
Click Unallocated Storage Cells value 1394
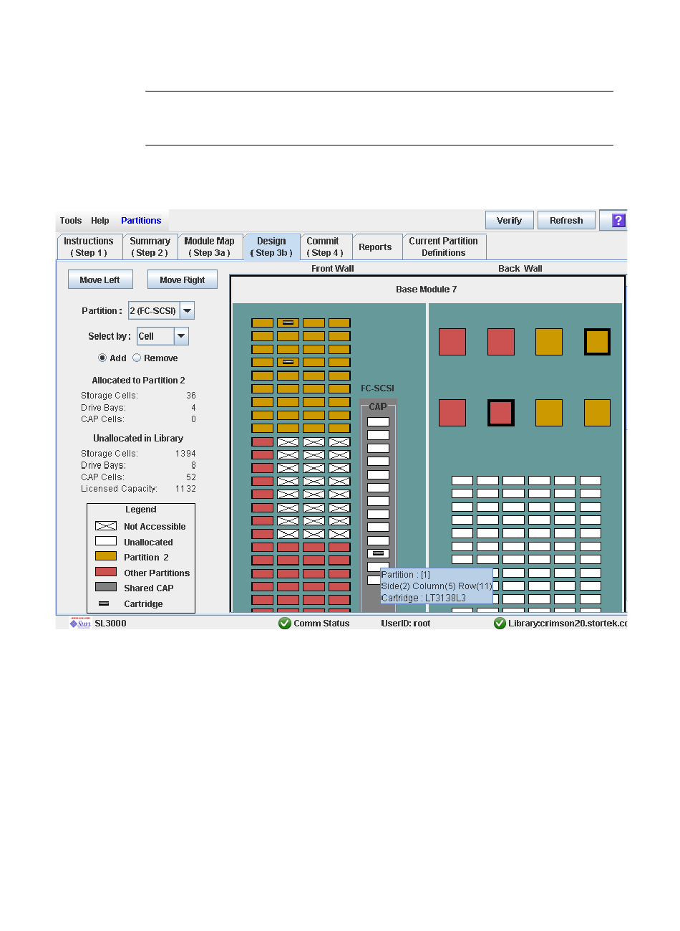coord(186,454)
